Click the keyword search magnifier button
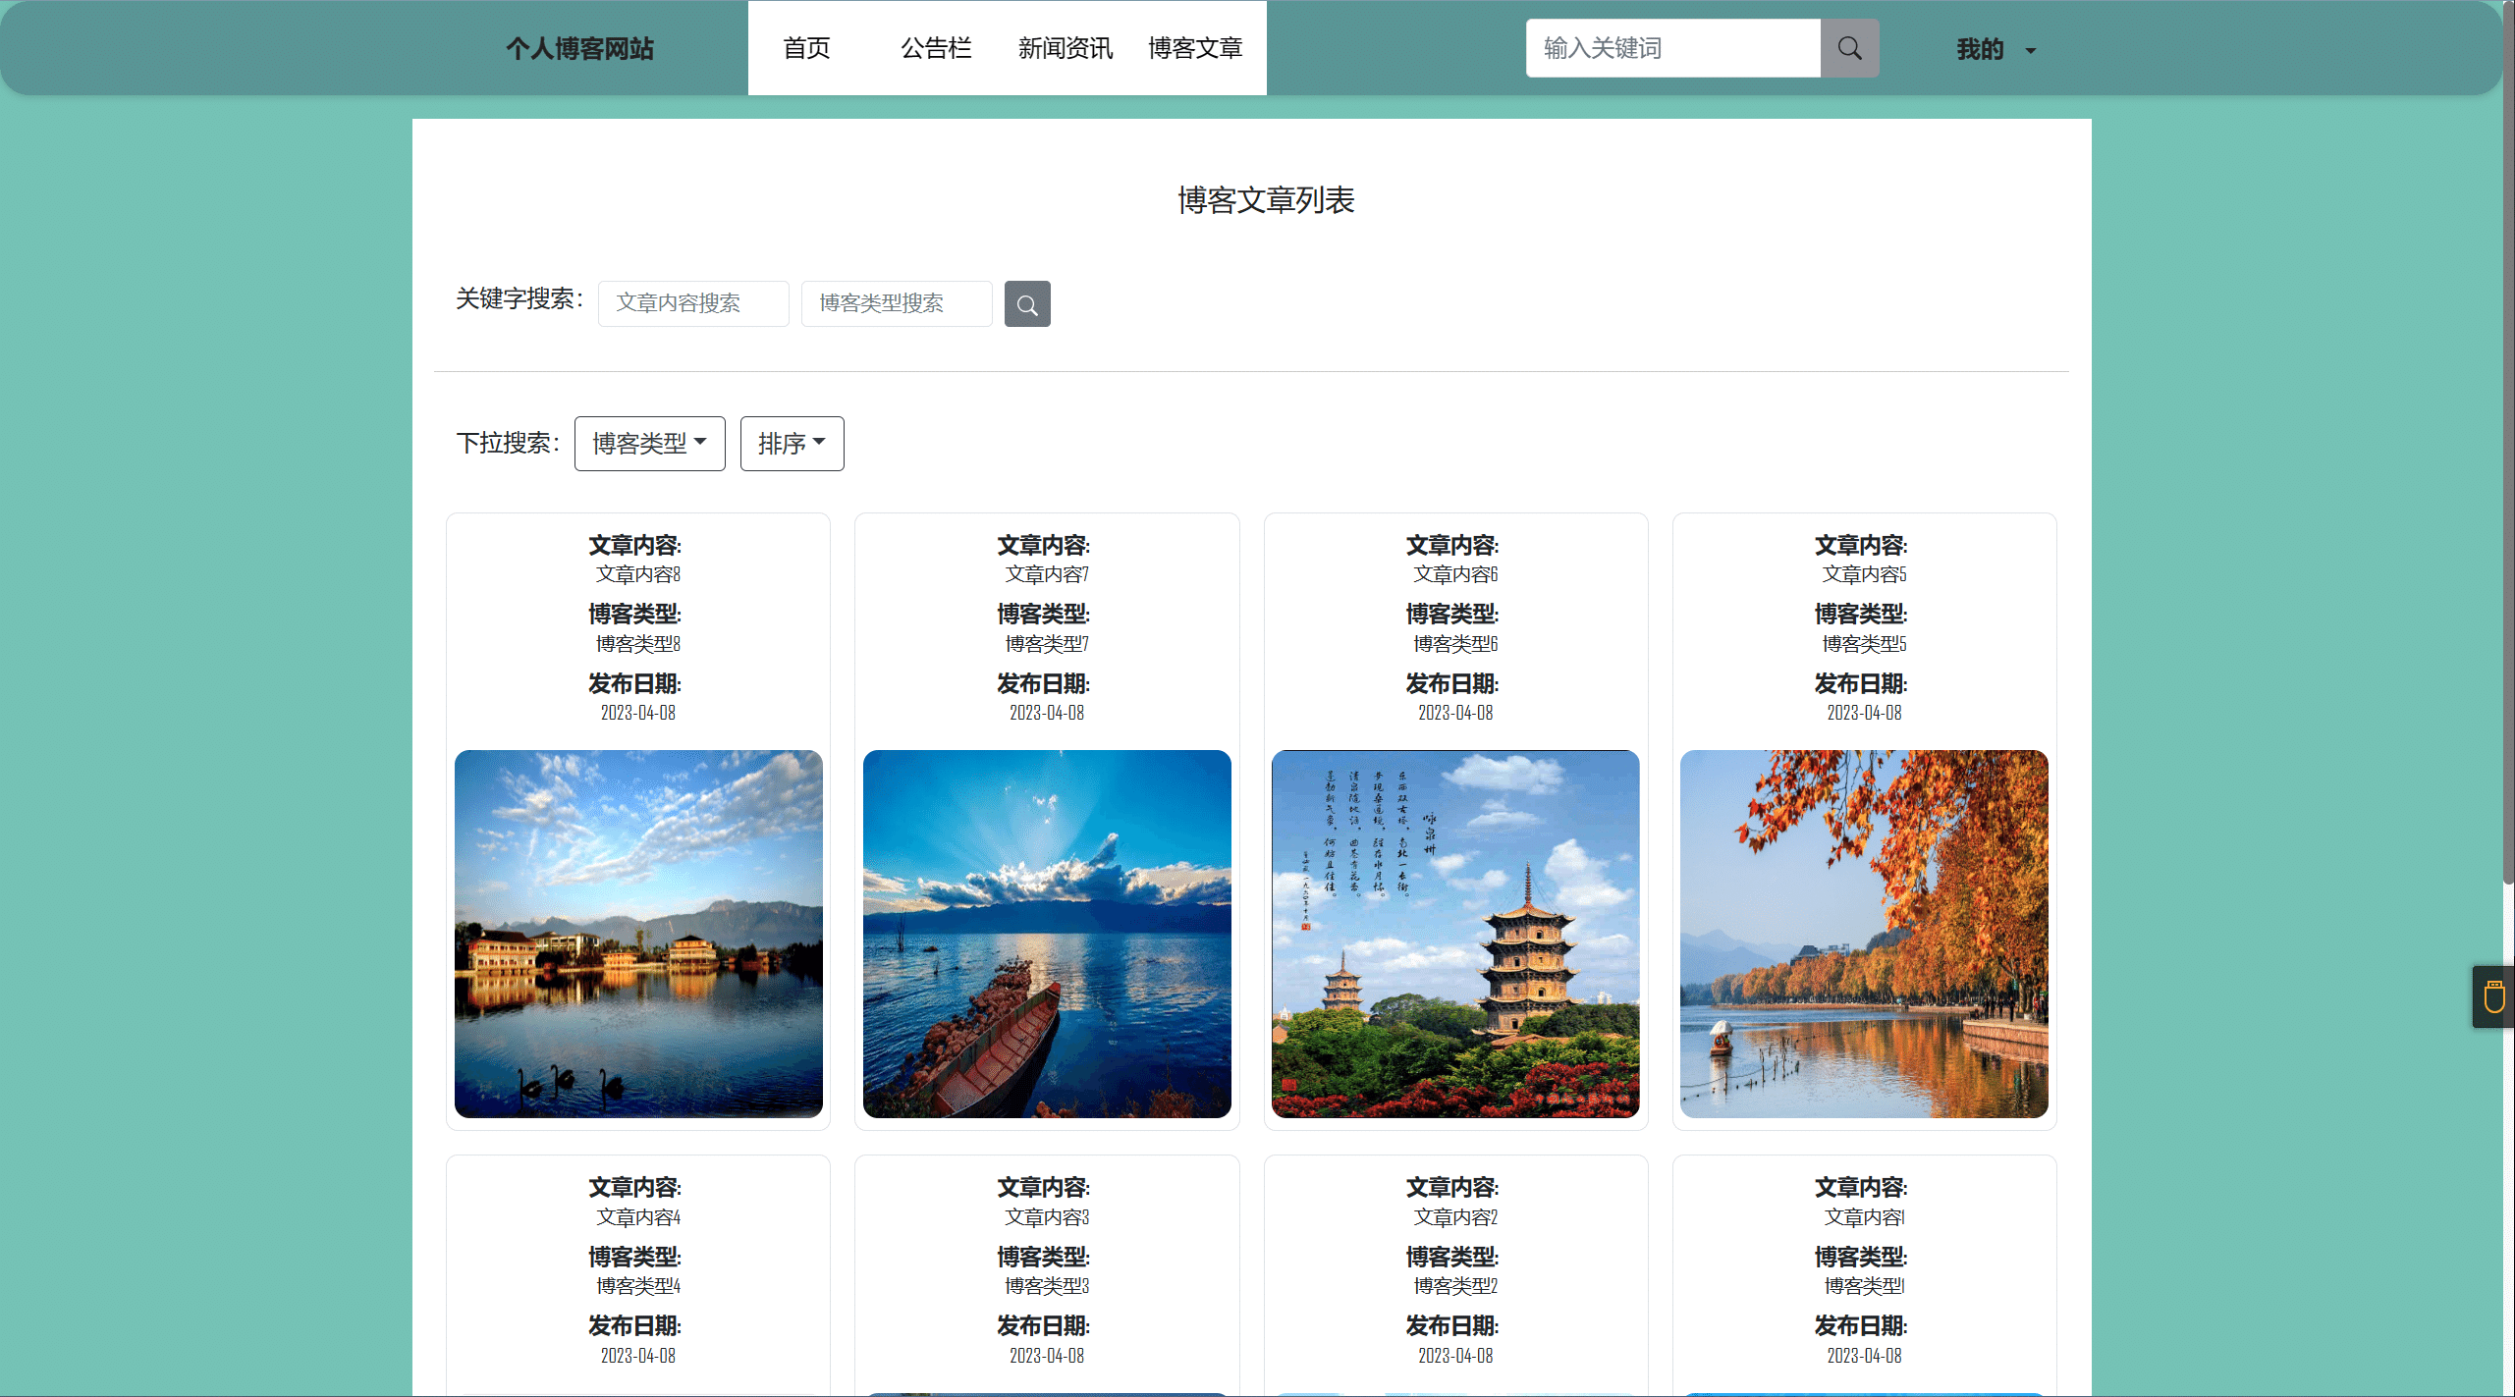 point(1027,304)
